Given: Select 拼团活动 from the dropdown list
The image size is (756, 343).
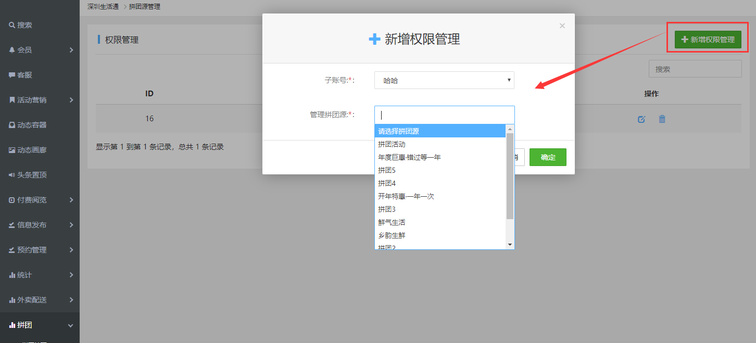Looking at the screenshot, I should [392, 144].
